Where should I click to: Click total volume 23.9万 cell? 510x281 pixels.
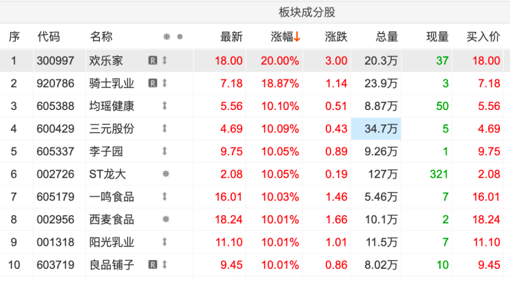(x=381, y=83)
